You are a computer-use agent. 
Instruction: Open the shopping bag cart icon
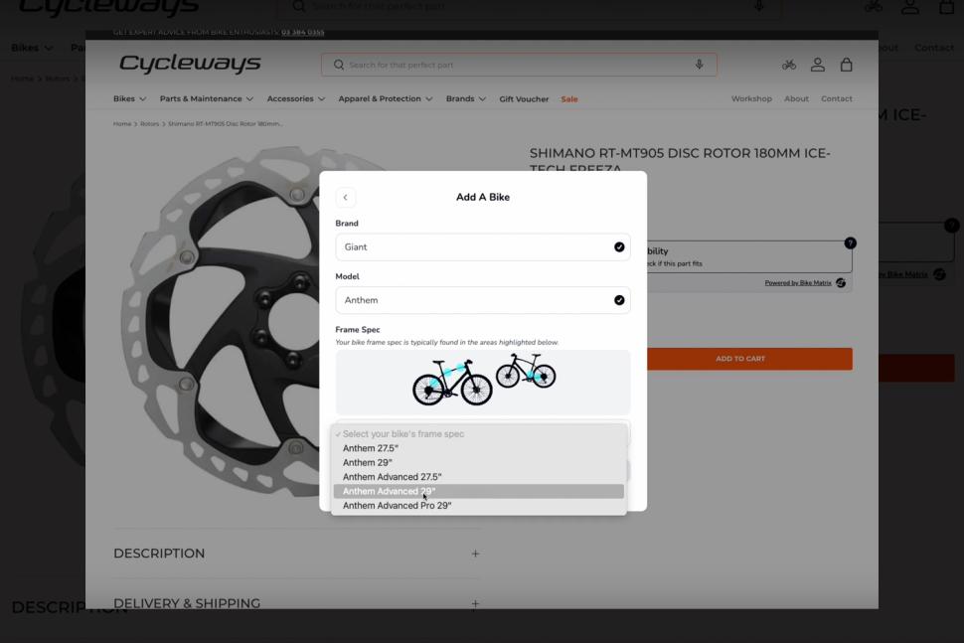coord(847,65)
